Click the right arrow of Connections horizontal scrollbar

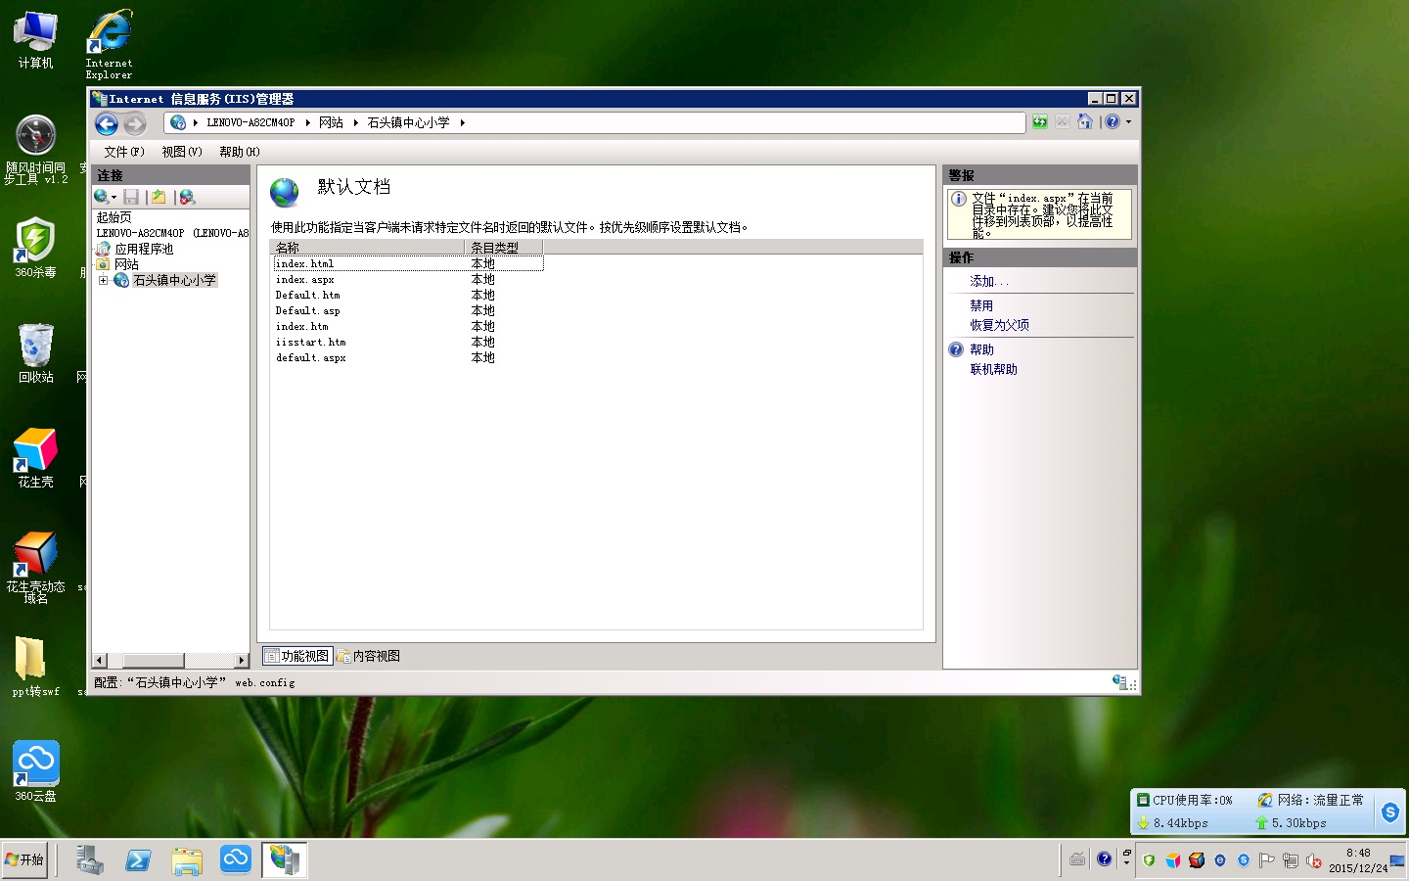coord(242,660)
